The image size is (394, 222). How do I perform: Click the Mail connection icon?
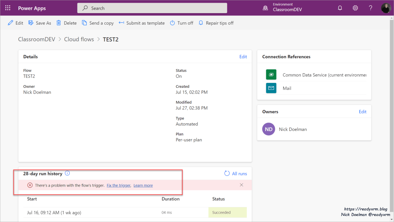click(x=271, y=88)
